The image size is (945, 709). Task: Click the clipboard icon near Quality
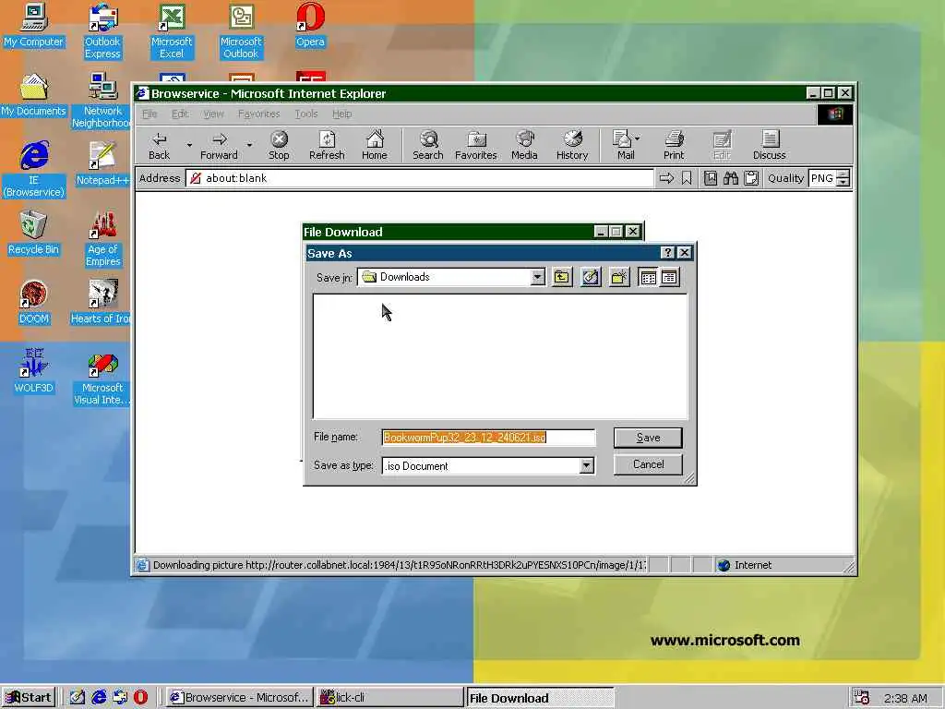pyautogui.click(x=751, y=178)
